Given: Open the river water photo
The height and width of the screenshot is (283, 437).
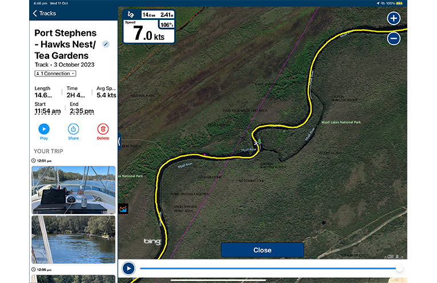Looking at the screenshot, I should (x=73, y=240).
